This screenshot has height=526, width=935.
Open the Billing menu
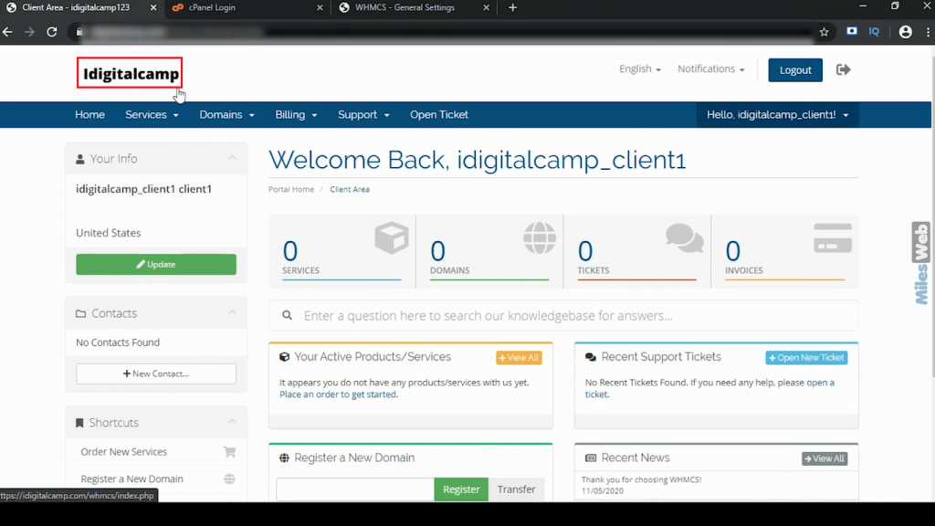pyautogui.click(x=296, y=115)
